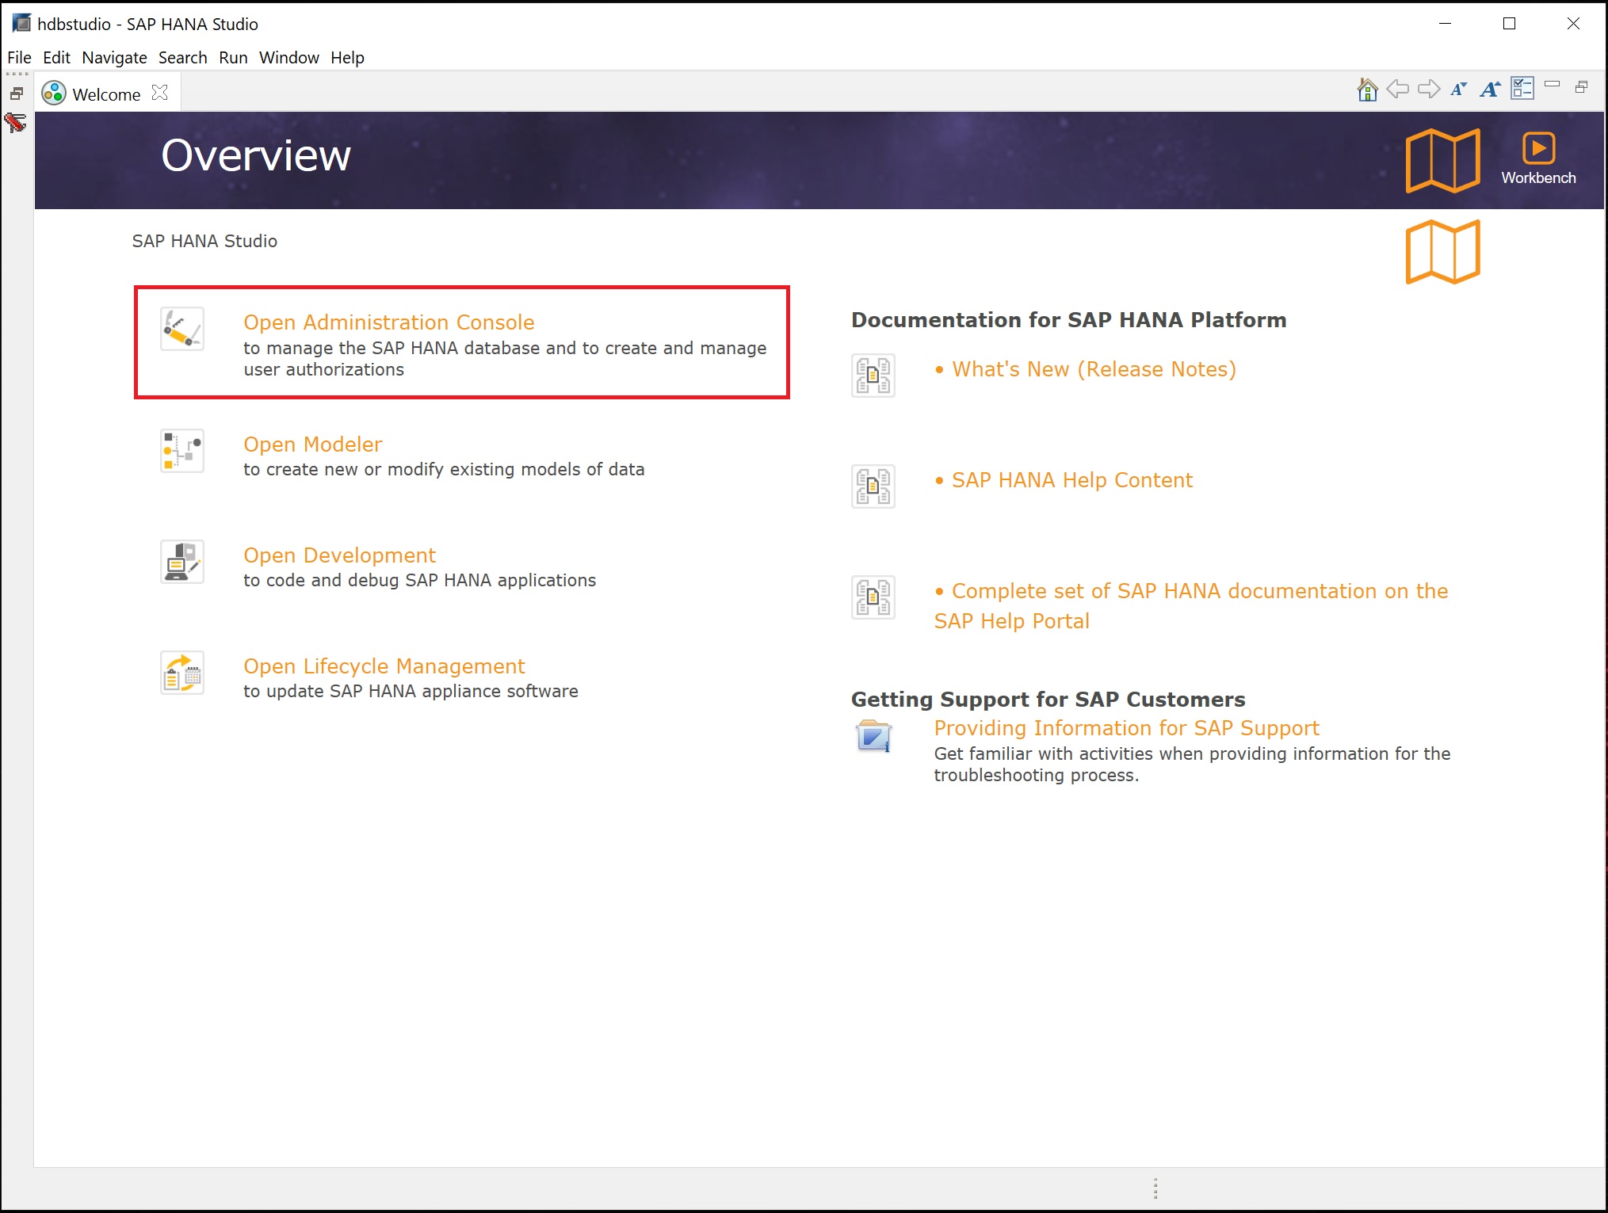The width and height of the screenshot is (1608, 1213).
Task: Click the Administration Console tools icon
Action: [x=182, y=329]
